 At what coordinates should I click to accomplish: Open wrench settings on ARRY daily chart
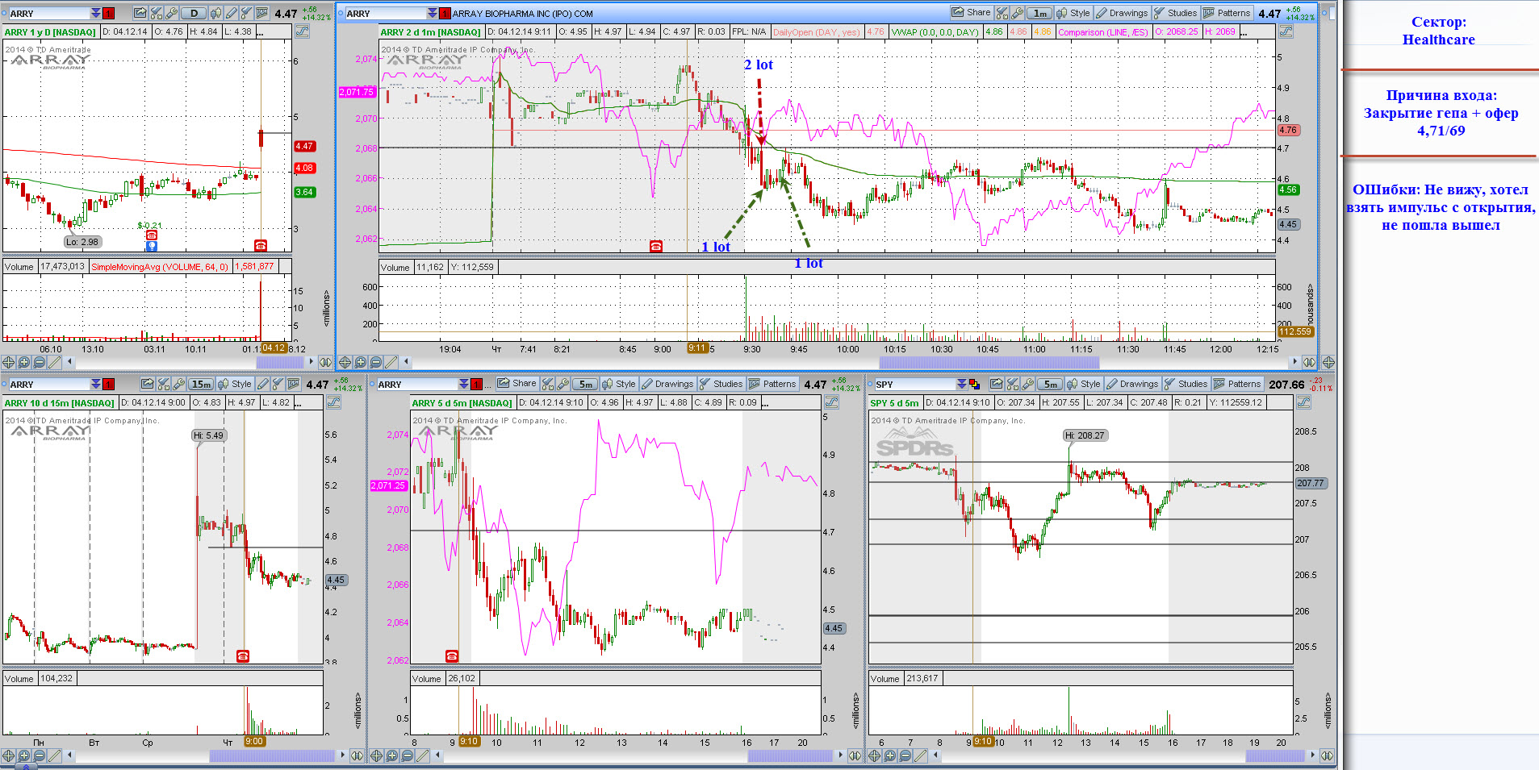coord(171,13)
